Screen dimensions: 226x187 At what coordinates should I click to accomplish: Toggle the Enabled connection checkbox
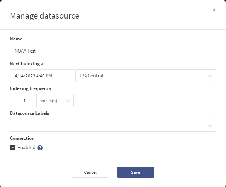(x=13, y=148)
